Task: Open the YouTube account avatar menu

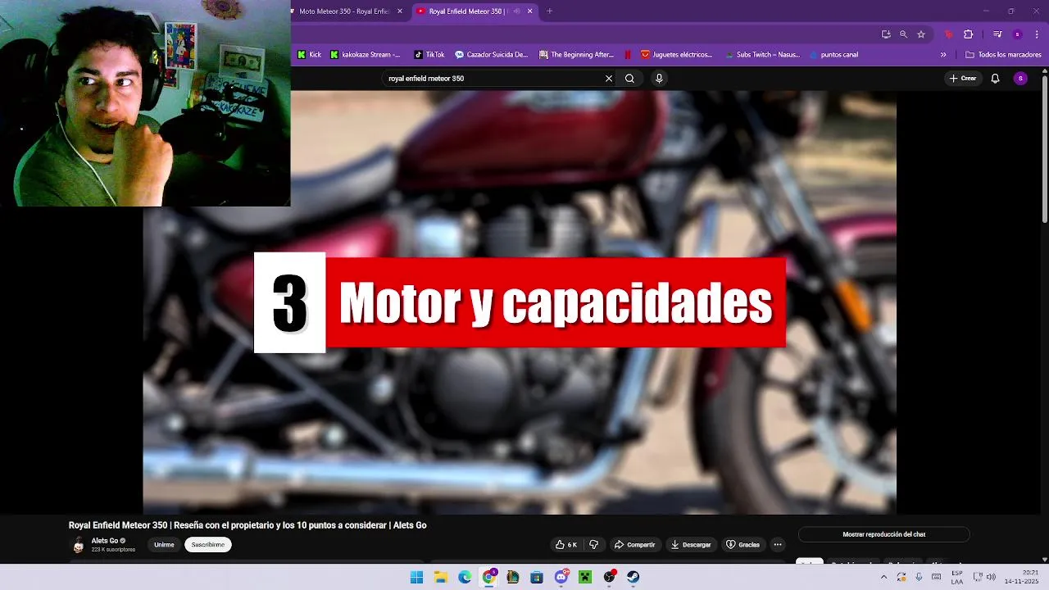Action: pos(1020,79)
